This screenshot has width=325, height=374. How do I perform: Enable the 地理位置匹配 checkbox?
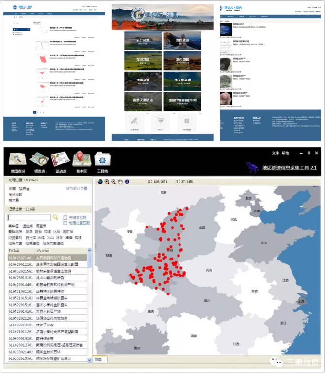tap(65, 223)
